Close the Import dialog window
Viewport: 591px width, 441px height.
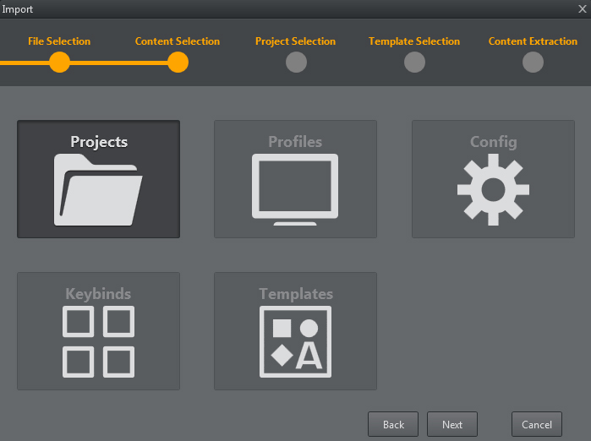(x=582, y=9)
